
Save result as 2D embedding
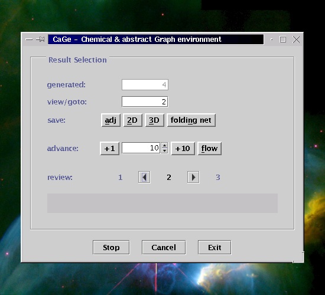132,120
